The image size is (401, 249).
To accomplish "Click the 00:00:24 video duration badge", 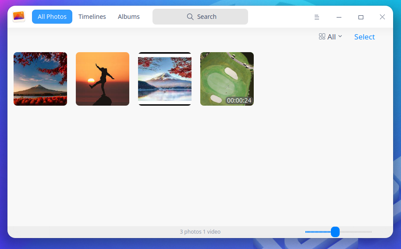I will pos(239,101).
